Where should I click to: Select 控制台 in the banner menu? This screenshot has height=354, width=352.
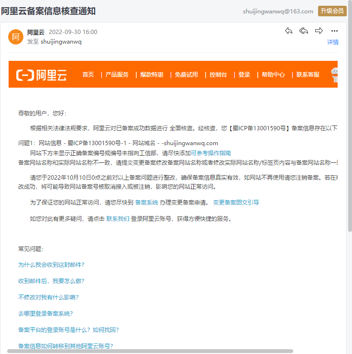(x=218, y=75)
